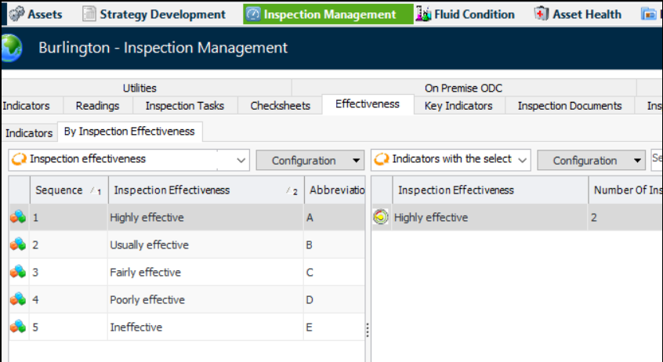Click the vertical splitter handle between grids
The image size is (663, 362).
(x=367, y=331)
